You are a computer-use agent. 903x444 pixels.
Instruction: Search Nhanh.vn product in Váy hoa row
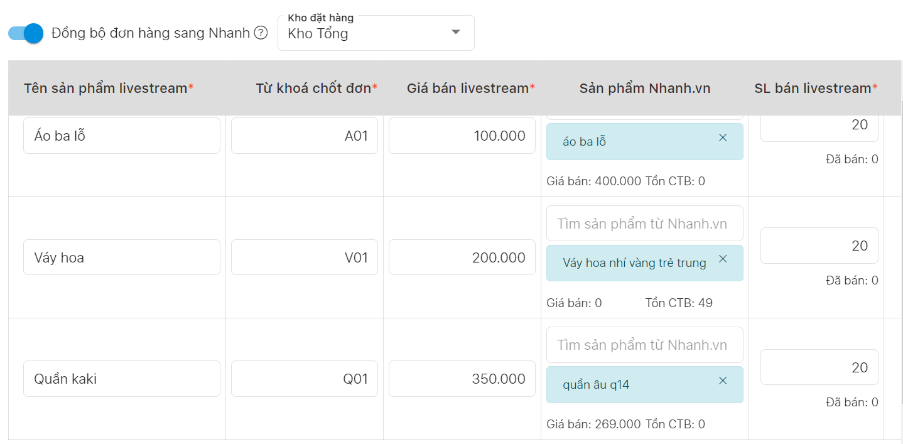coord(644,224)
